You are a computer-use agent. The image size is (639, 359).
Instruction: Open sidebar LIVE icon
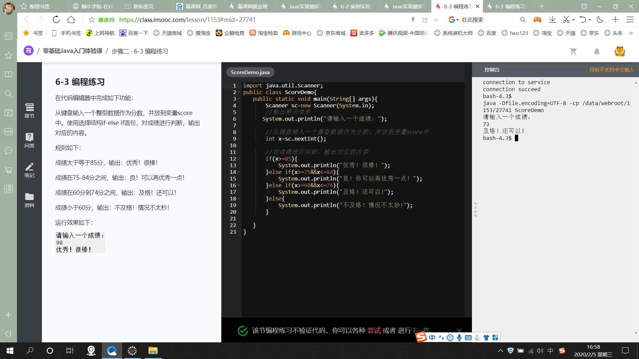pyautogui.click(x=8, y=131)
